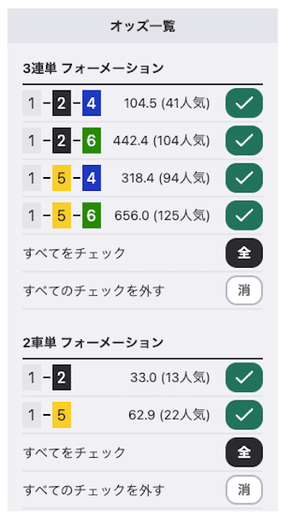Check all with 全 button in 3連単 section
Screen dimensions: 291x516
click(x=244, y=253)
